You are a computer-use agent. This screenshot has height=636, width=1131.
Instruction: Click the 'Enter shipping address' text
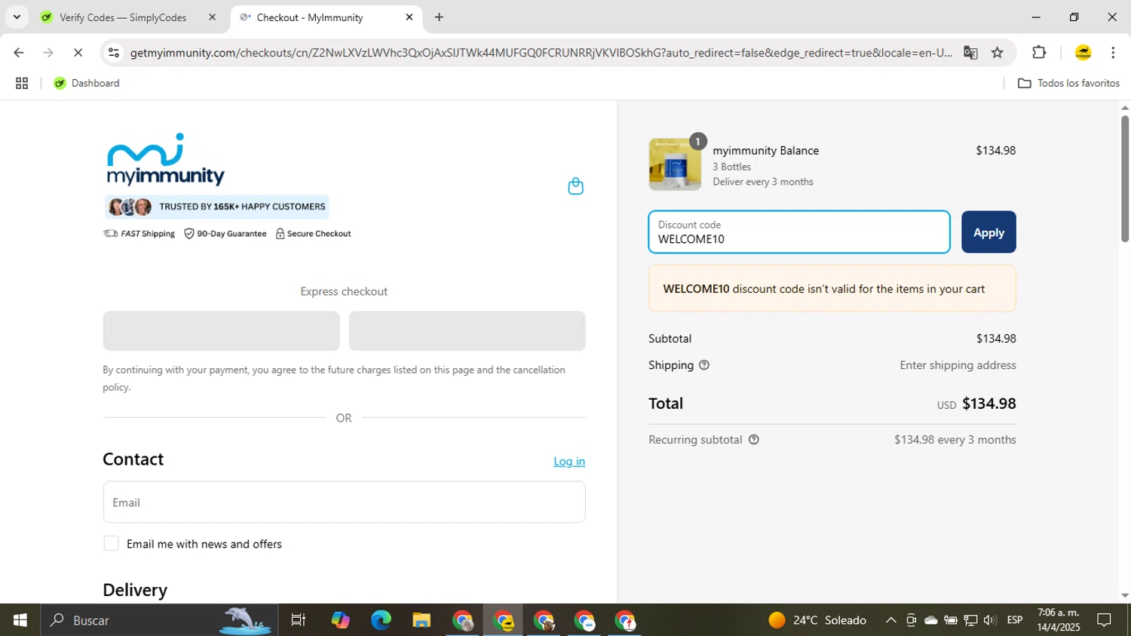958,365
